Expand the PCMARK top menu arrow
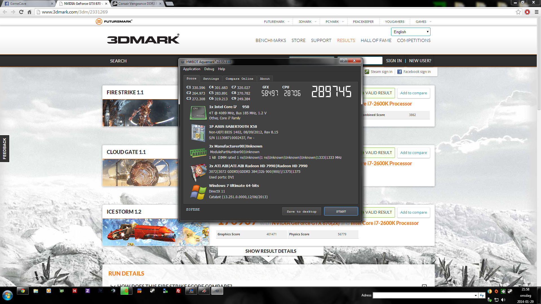The image size is (541, 304). pyautogui.click(x=343, y=22)
